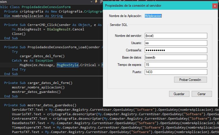This screenshot has width=219, height=135.
Task: Click the lightning bolt events icon
Action: pyautogui.click(x=96, y=1)
